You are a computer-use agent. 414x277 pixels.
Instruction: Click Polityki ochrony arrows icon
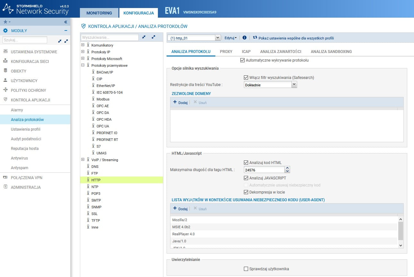pos(5,90)
